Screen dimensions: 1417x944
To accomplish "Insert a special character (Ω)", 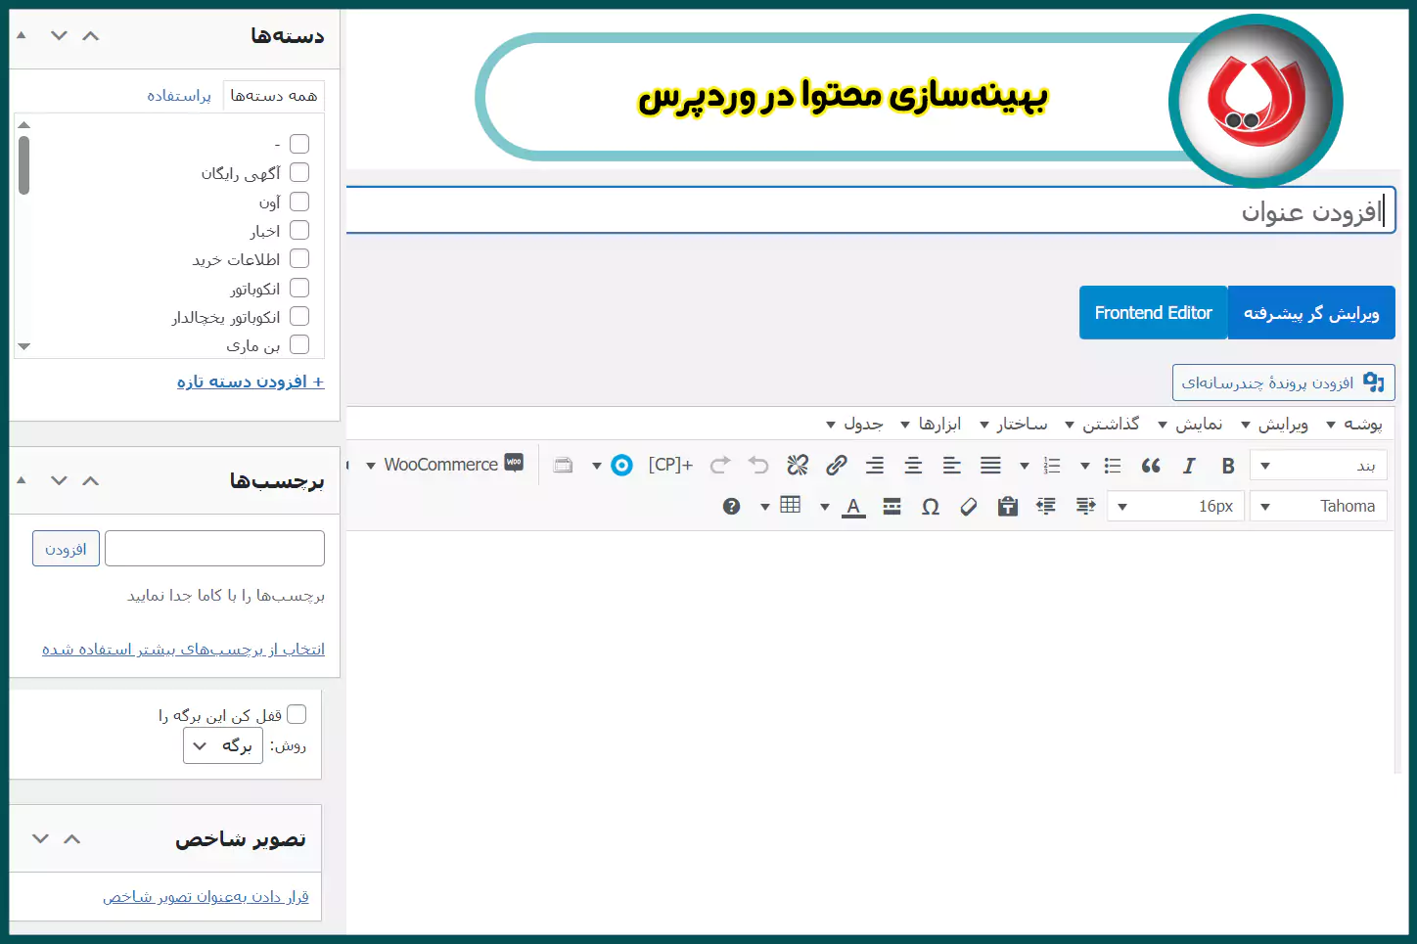I will coord(931,506).
